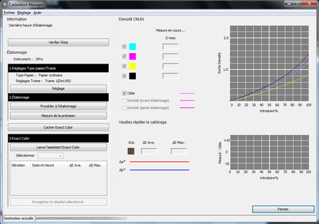
Task: Launch the Exact Color assistant
Action: click(59, 147)
